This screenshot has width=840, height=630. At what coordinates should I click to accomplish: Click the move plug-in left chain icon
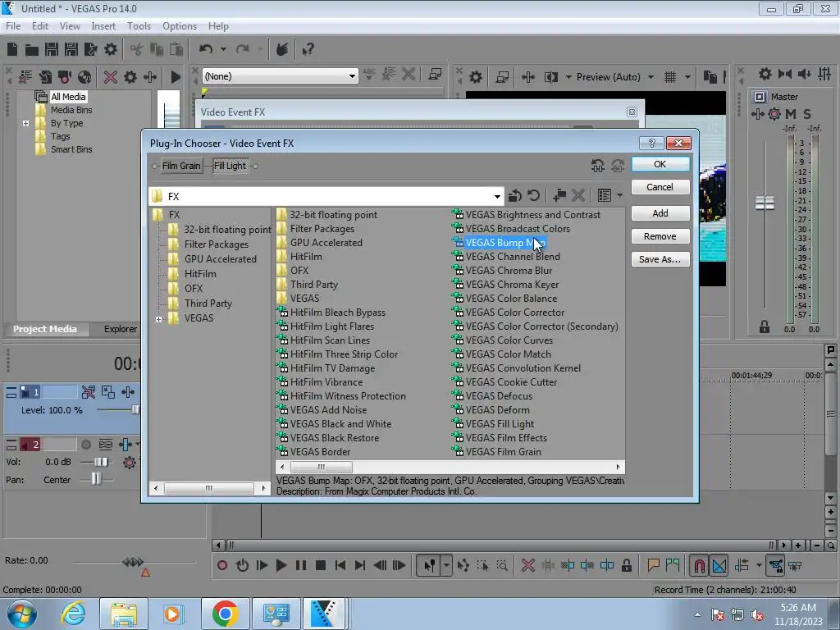[598, 166]
